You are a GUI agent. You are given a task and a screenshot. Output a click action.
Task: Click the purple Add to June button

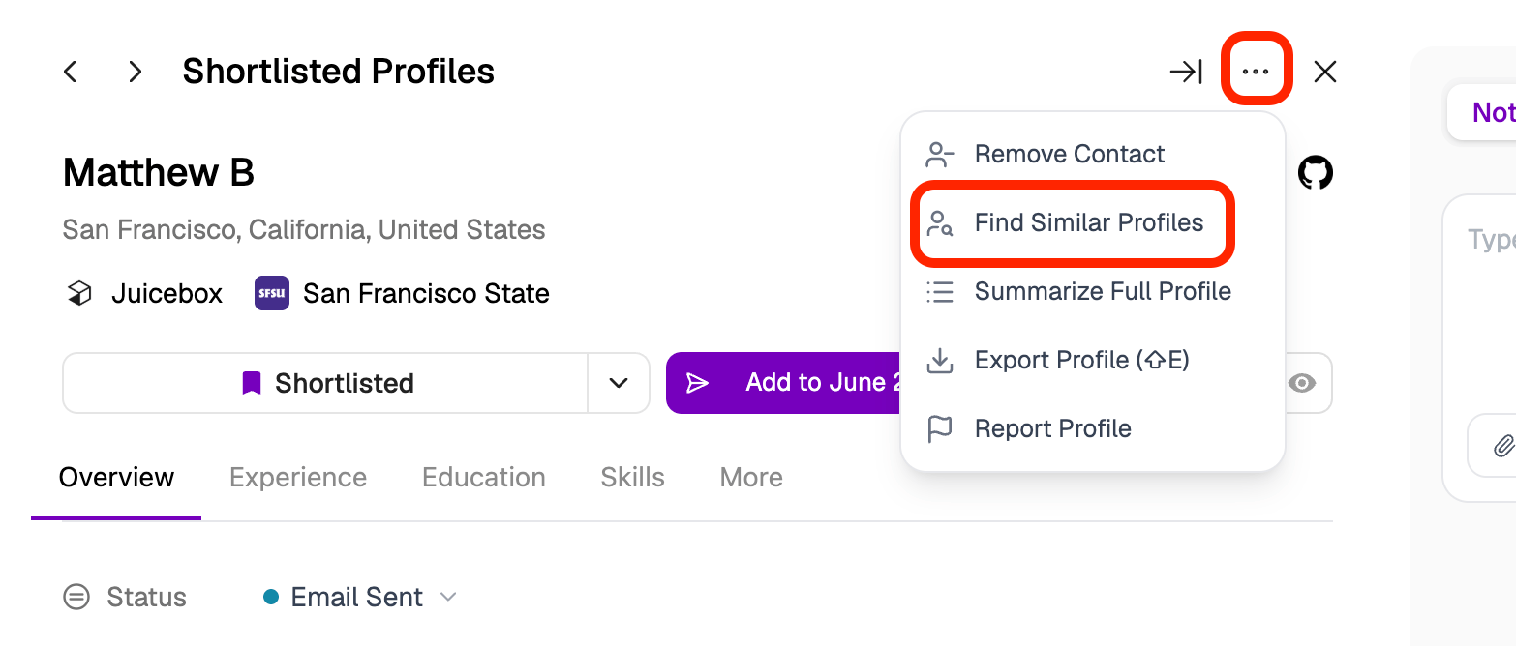click(x=784, y=383)
